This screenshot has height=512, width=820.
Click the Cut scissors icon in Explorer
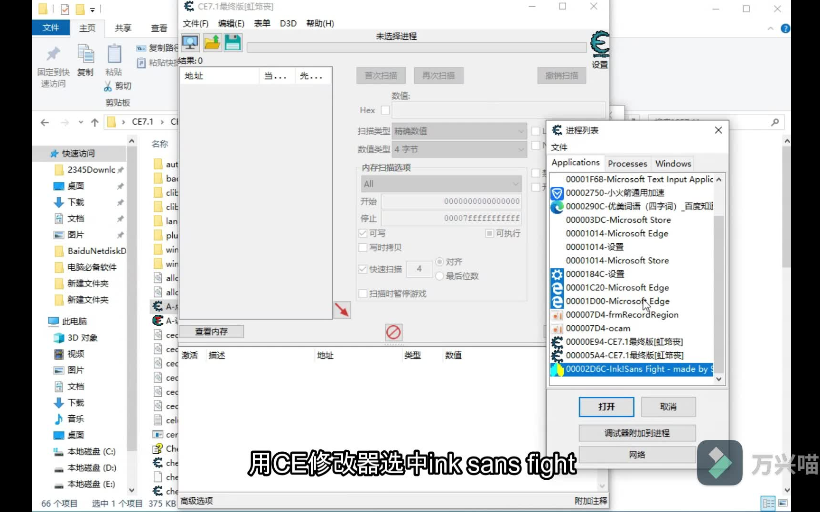coord(108,86)
